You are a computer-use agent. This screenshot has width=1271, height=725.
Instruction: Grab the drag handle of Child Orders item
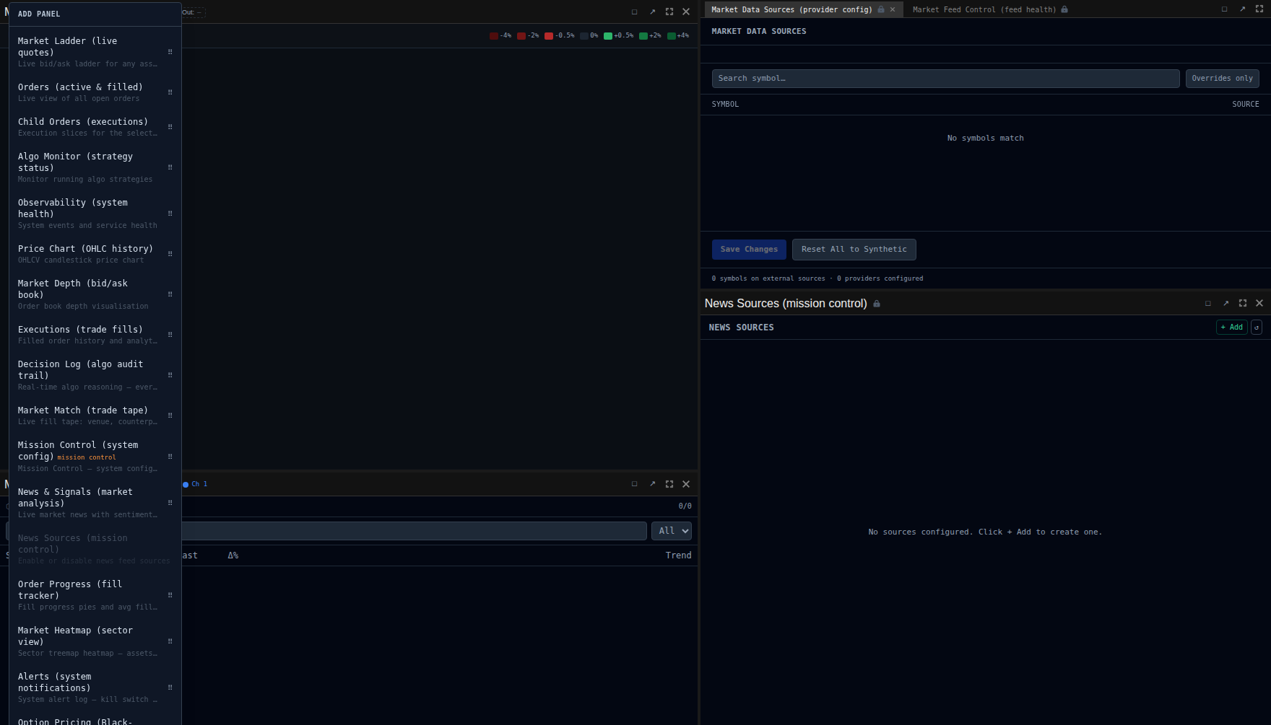[170, 127]
